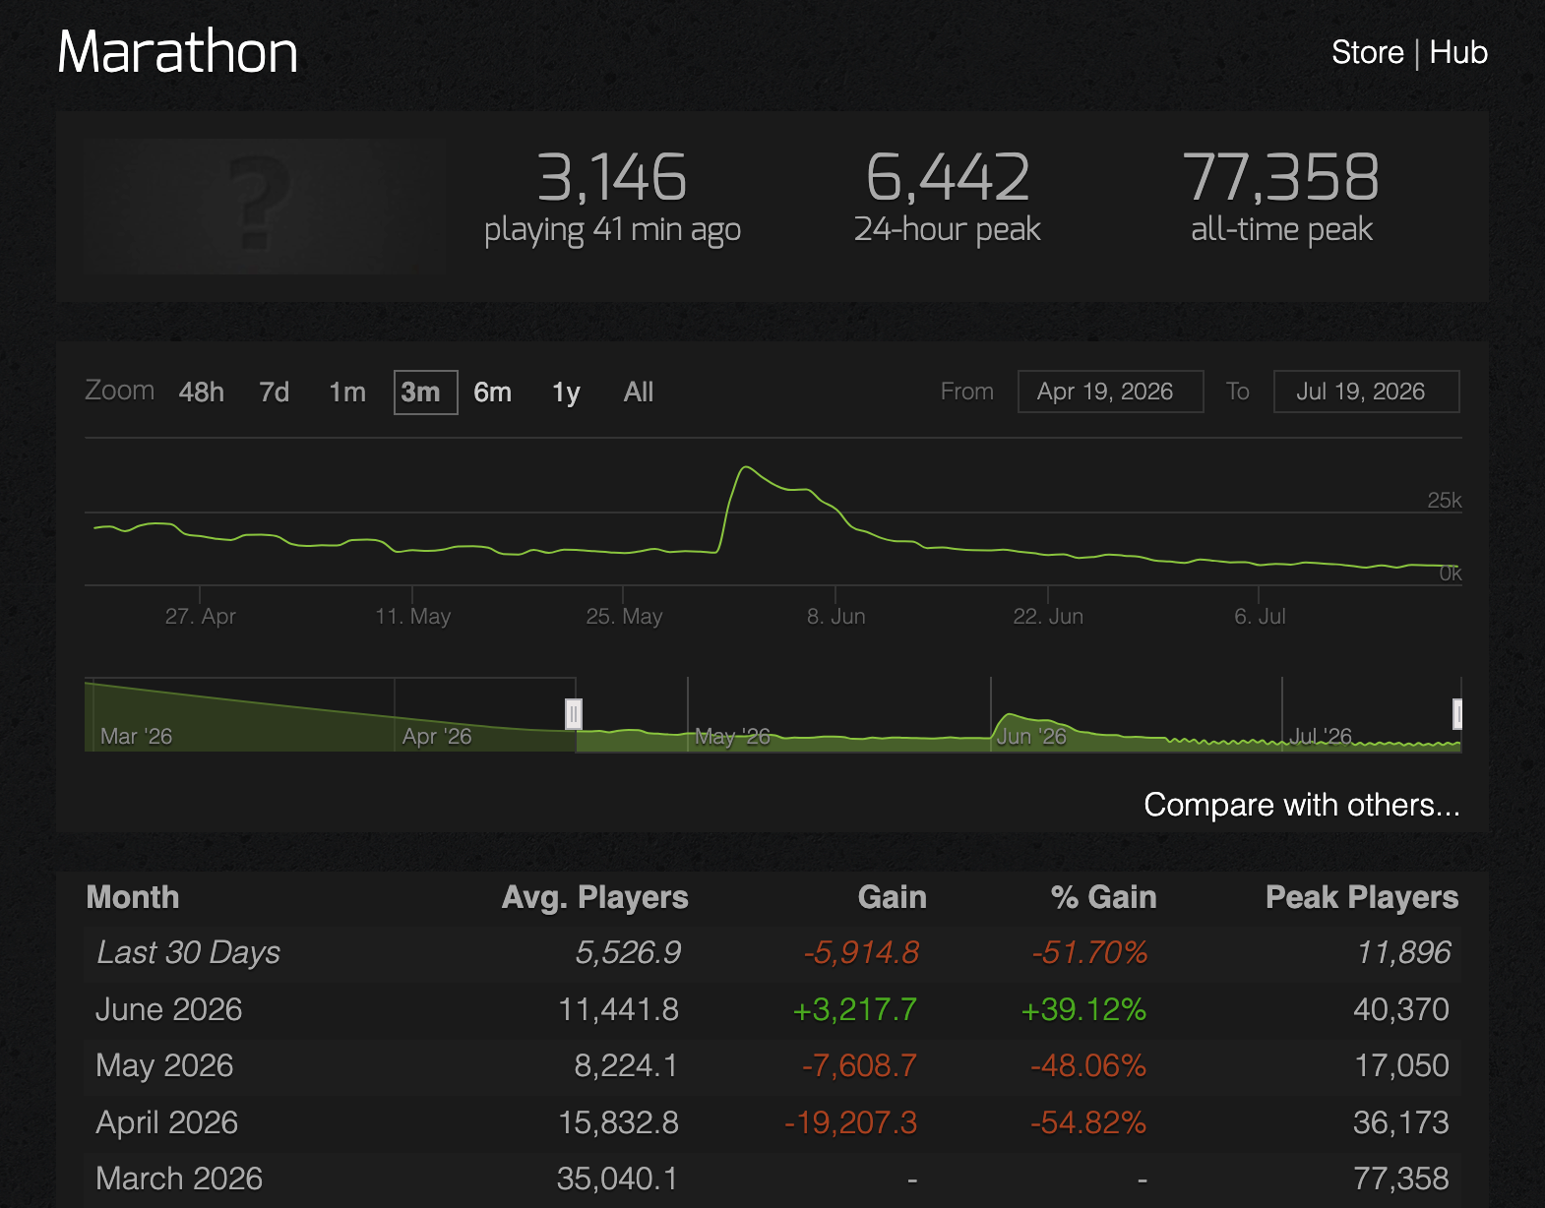Click the Jun '26 navigator label

[x=1031, y=736]
